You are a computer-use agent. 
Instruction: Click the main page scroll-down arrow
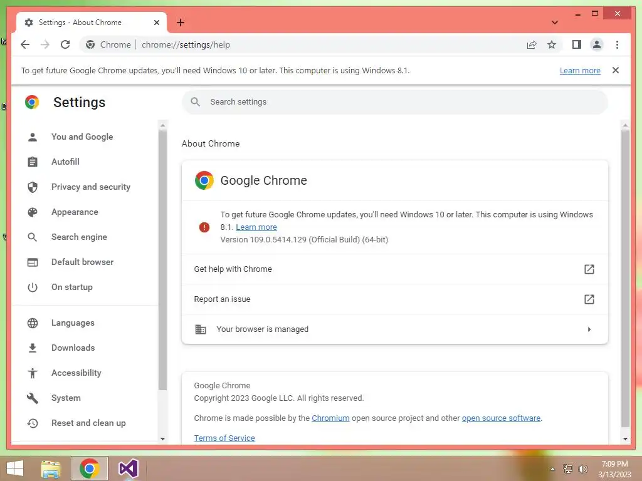625,438
